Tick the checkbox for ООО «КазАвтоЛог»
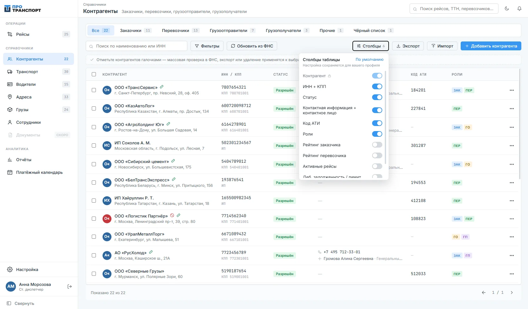528x309 pixels. (x=94, y=108)
